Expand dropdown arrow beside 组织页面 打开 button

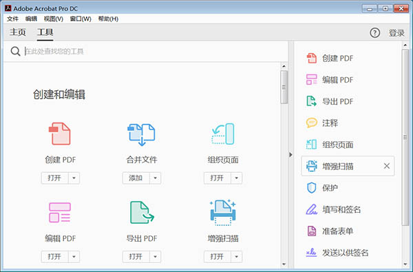(237, 178)
